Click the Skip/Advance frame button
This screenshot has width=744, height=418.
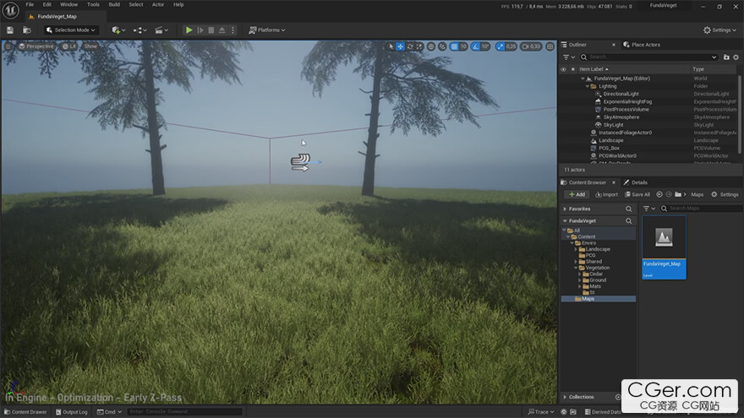coord(200,30)
